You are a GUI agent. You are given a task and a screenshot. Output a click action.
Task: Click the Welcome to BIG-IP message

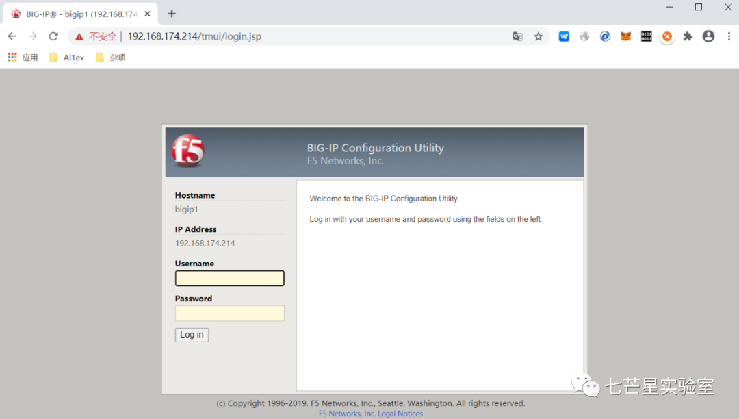[384, 199]
